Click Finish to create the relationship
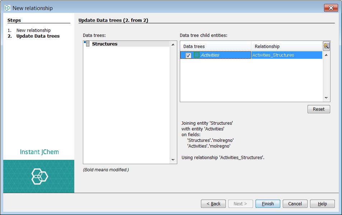This screenshot has width=342, height=215. pyautogui.click(x=268, y=204)
